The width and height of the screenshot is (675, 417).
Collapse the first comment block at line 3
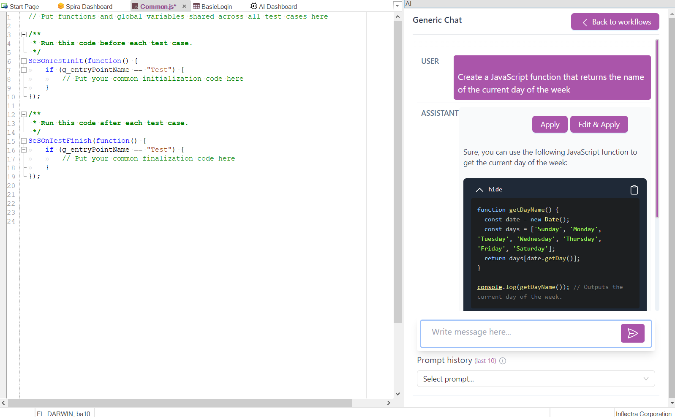(24, 34)
